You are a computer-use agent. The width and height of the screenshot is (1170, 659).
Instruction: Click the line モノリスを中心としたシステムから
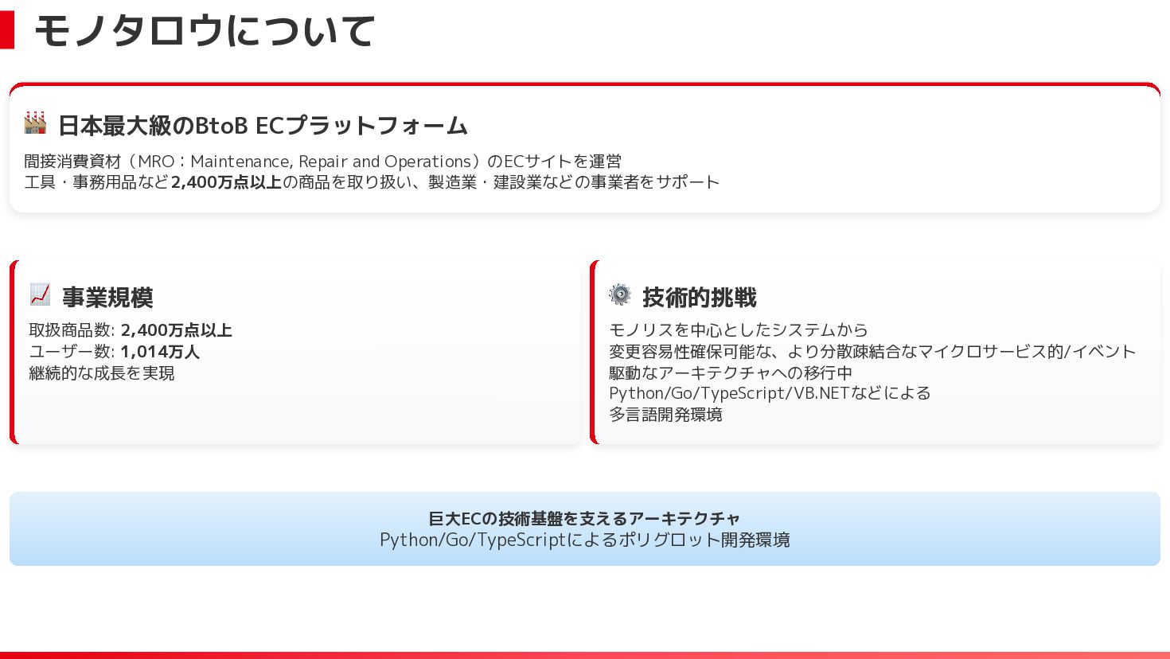click(738, 330)
